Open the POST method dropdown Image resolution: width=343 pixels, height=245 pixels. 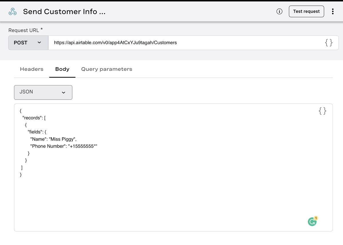click(x=28, y=43)
